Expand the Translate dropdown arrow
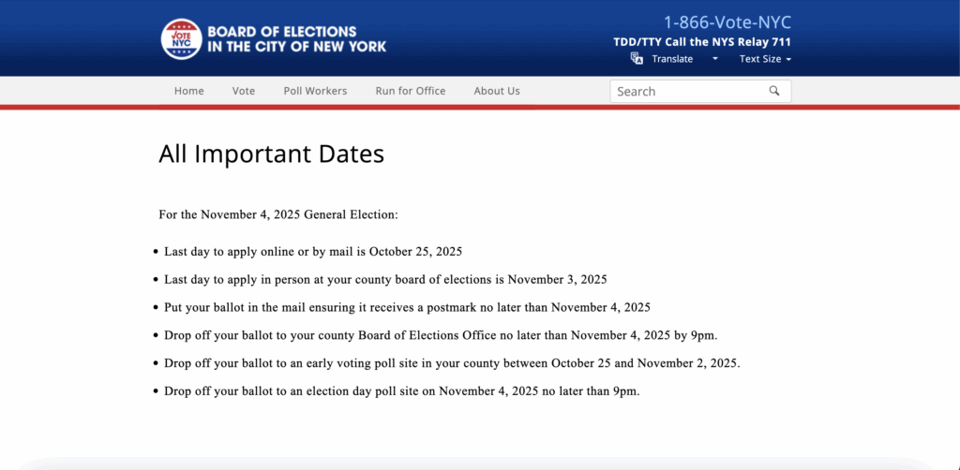The image size is (960, 470). 714,59
